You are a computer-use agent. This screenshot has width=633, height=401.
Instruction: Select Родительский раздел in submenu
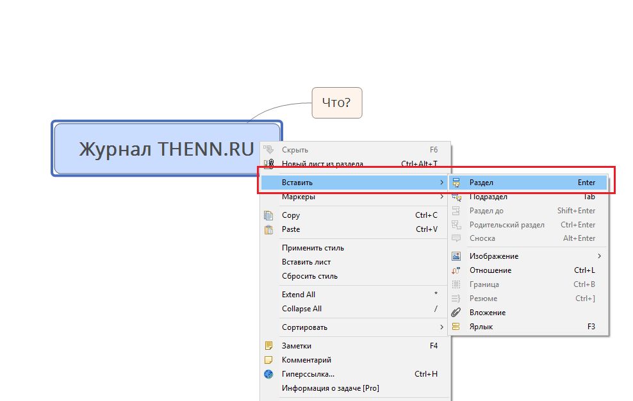(528, 225)
